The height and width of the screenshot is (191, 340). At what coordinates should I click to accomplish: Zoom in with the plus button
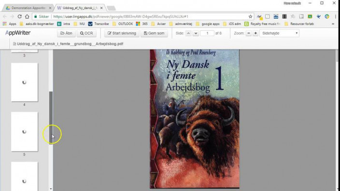(255, 33)
